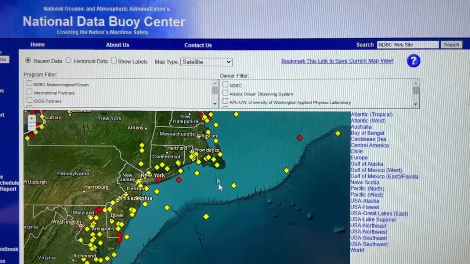Open the About Us menu item

[117, 45]
